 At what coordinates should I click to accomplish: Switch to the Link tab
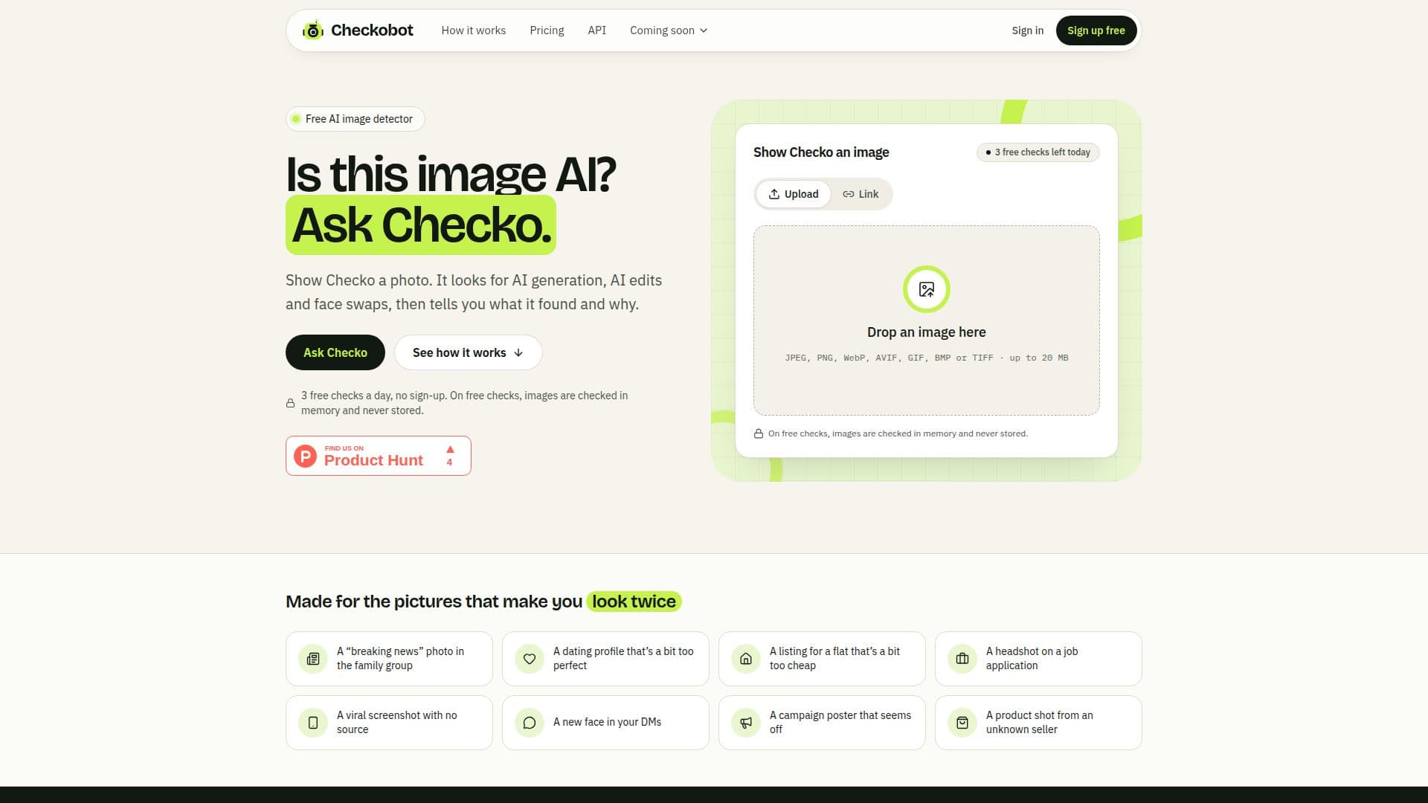pyautogui.click(x=861, y=194)
